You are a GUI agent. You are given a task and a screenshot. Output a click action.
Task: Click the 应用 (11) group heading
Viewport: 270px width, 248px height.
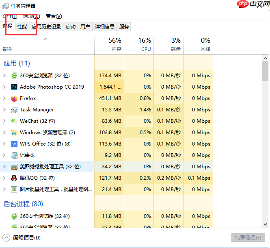click(17, 63)
